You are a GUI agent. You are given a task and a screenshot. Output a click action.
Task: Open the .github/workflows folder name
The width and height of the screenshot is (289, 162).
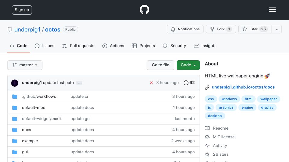tap(39, 96)
